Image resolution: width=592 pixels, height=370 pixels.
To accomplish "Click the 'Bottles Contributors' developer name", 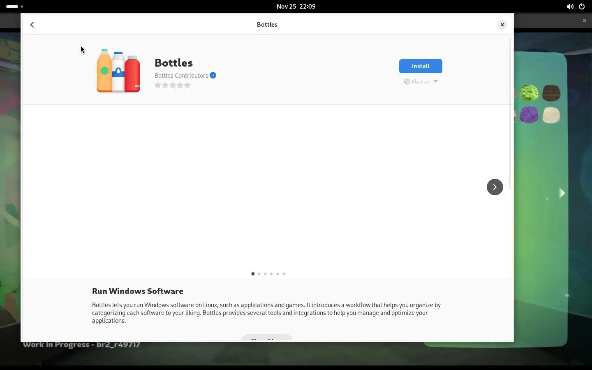I will (181, 76).
